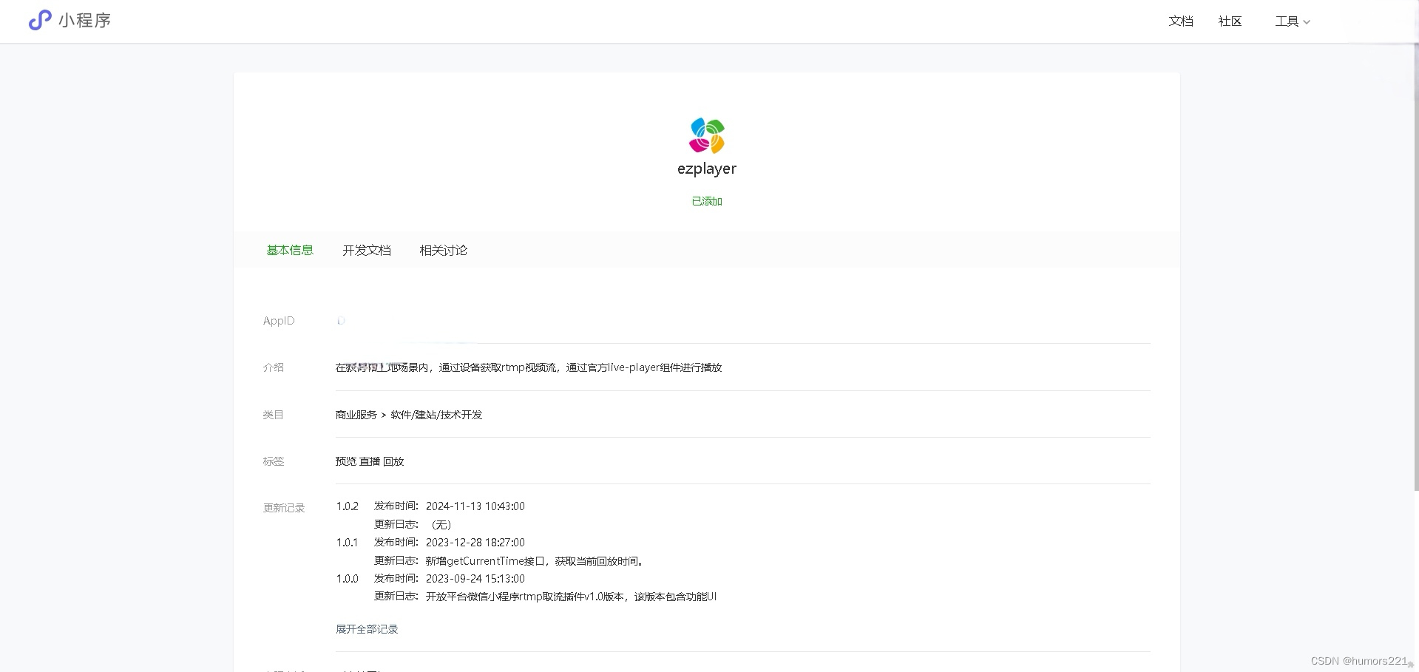
Task: Click the （无） changelog value
Action: (441, 525)
